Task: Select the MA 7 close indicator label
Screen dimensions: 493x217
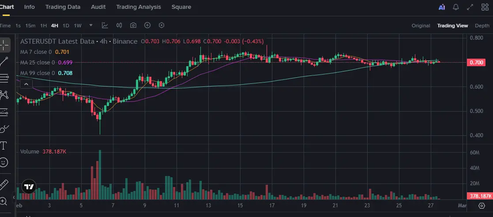Action: [36, 52]
